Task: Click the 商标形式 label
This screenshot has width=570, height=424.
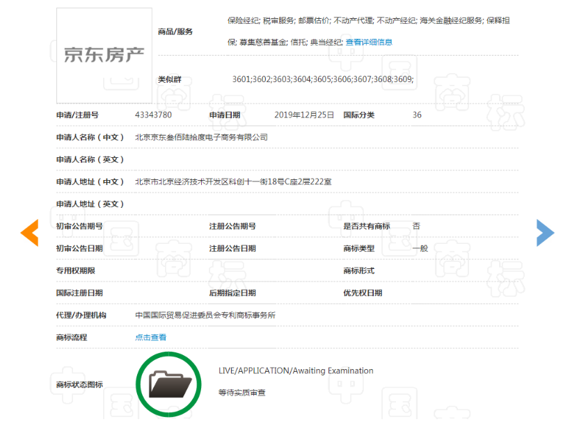Action: (359, 270)
